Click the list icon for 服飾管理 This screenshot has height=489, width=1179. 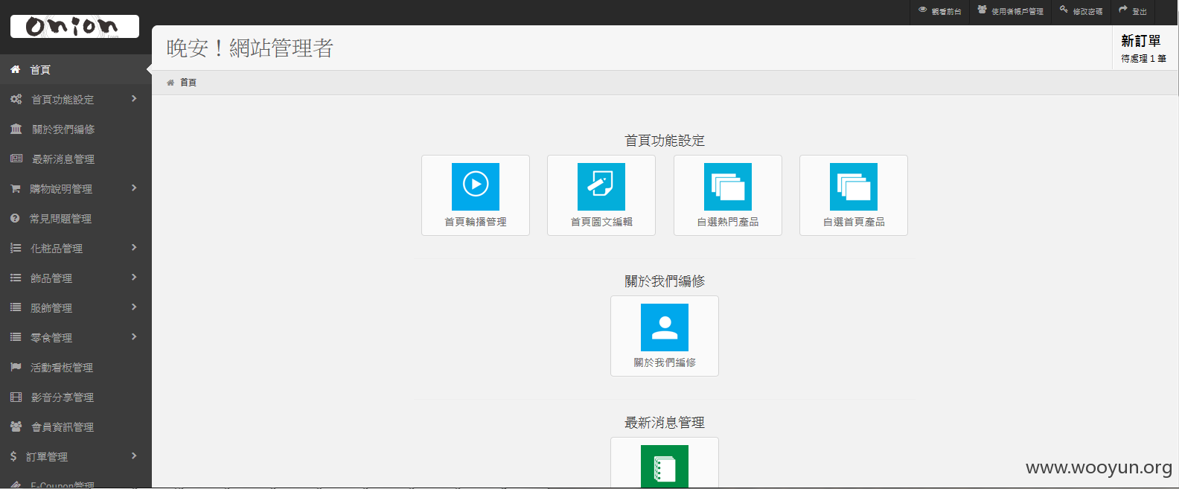coord(15,307)
